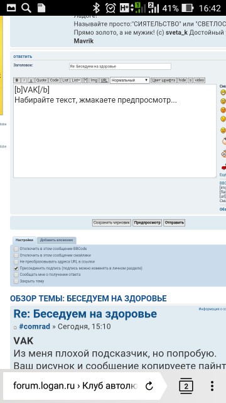Viewport: 226px width, 403px height.
Task: Save draft with 'Сохранить черновик'
Action: [x=112, y=222]
